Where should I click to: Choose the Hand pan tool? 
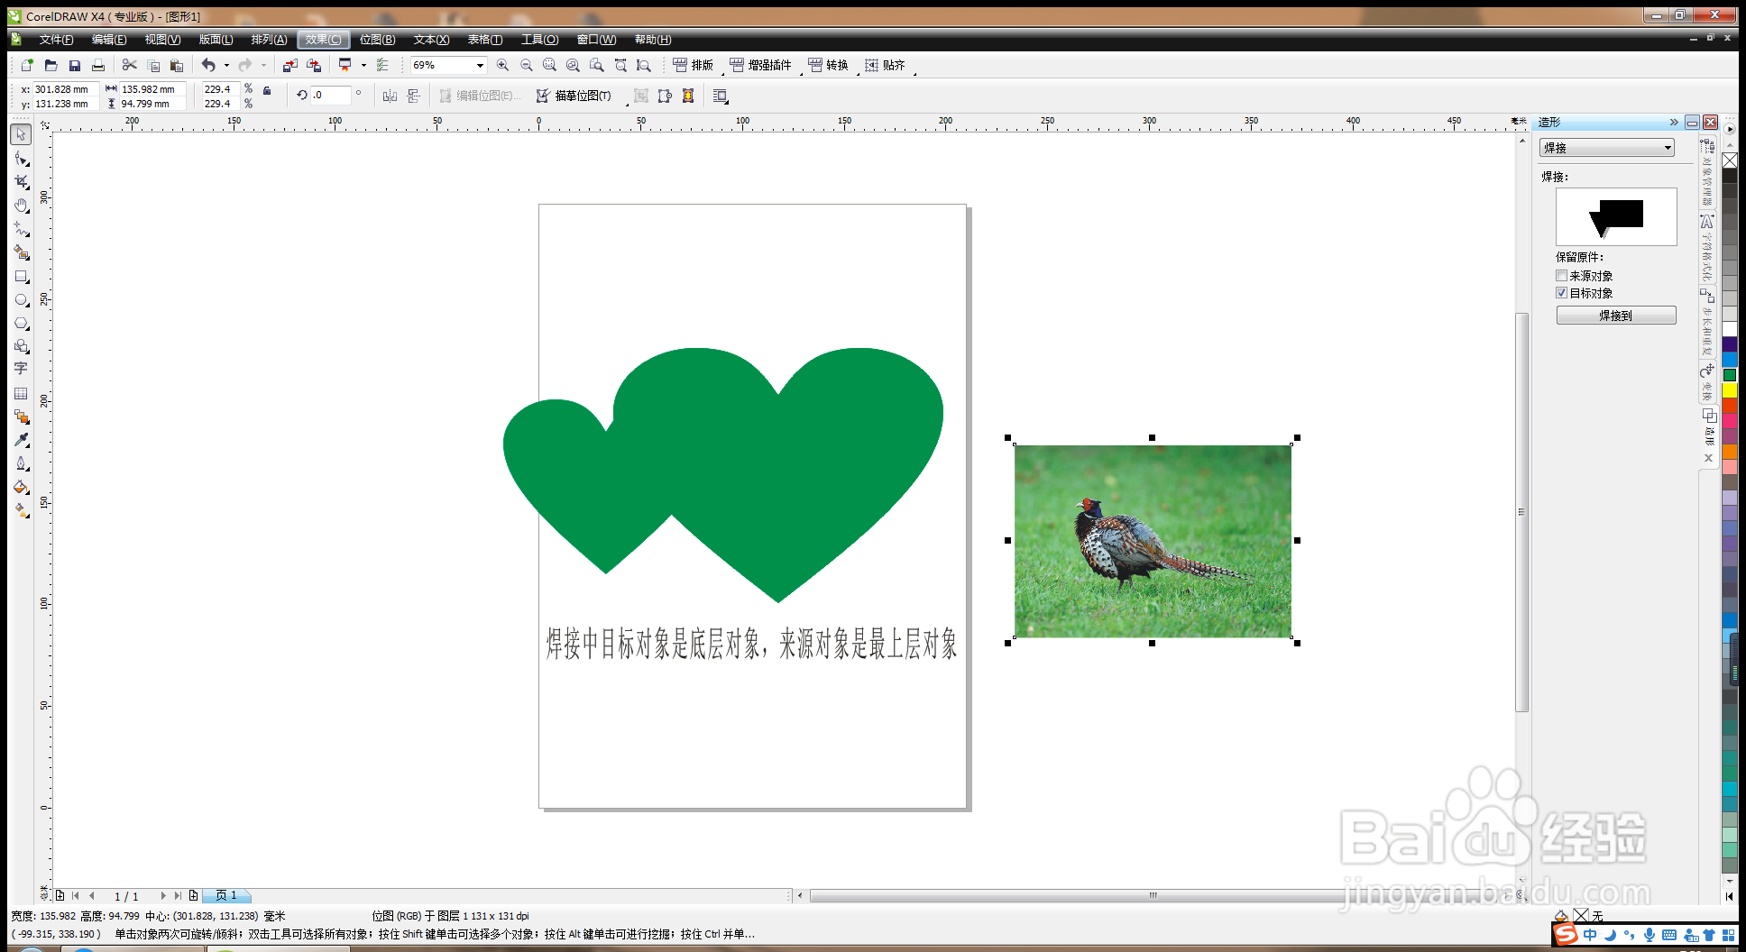tap(21, 206)
